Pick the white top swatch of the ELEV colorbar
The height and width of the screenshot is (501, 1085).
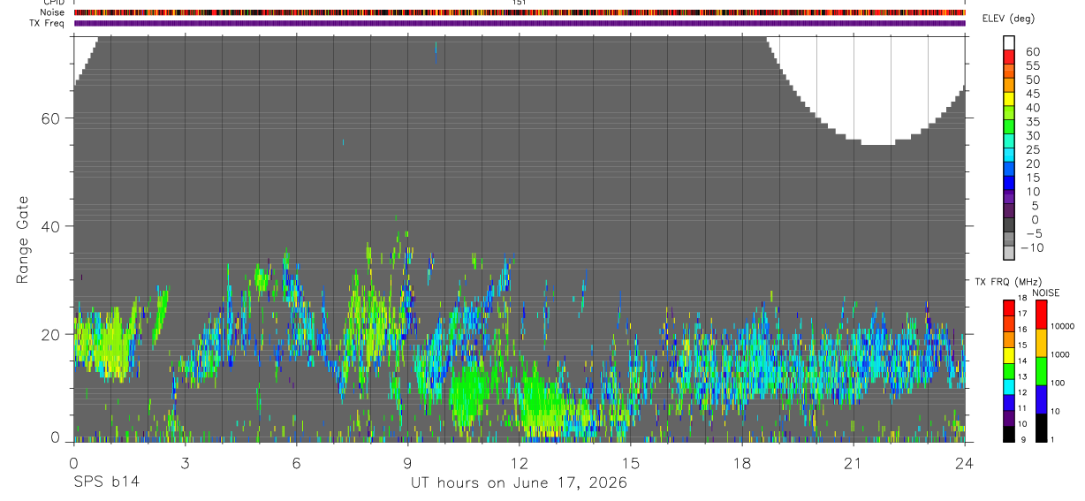tap(1008, 42)
